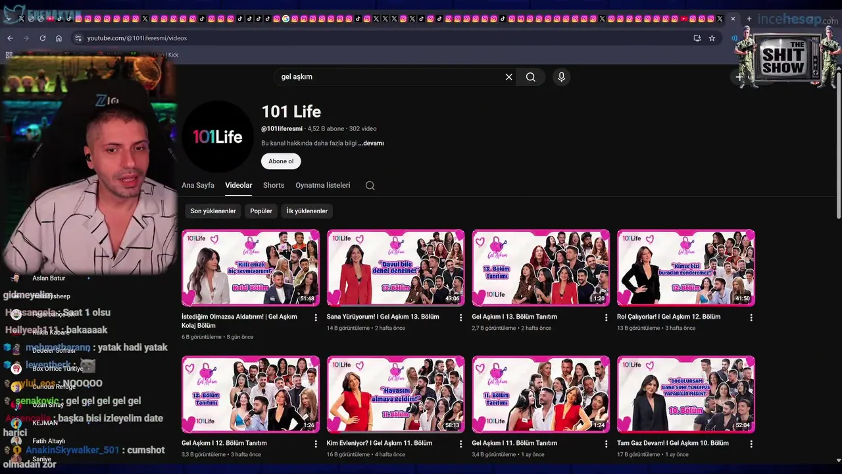This screenshot has height=474, width=842.
Task: Clear the YouTube search box text
Action: pyautogui.click(x=508, y=77)
